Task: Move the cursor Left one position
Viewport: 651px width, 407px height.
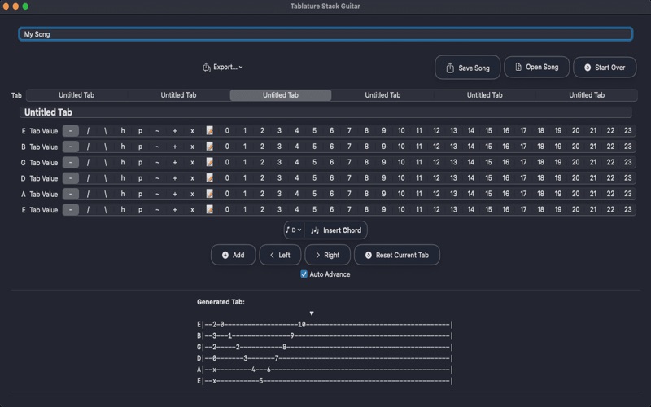Action: tap(280, 255)
